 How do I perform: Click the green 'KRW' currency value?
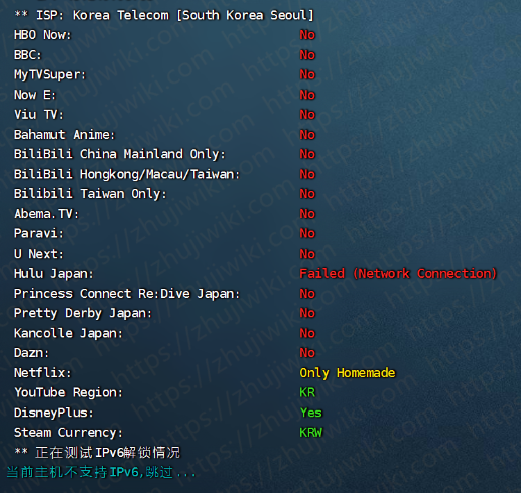[311, 433]
